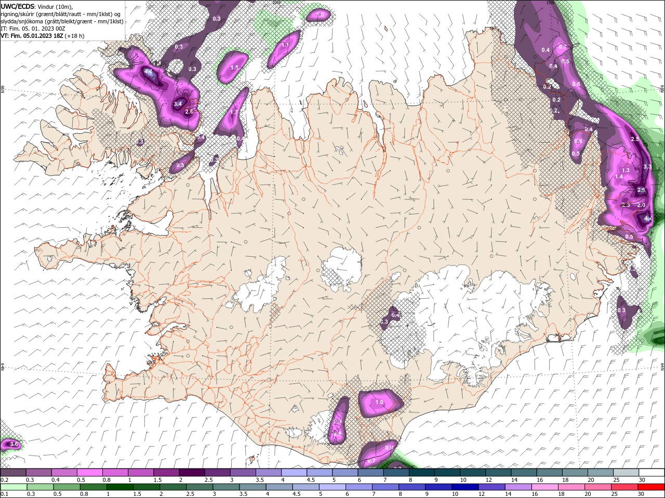The image size is (665, 498).
Task: Select darkest green rain swatch starting at 1
Action: (x=119, y=487)
